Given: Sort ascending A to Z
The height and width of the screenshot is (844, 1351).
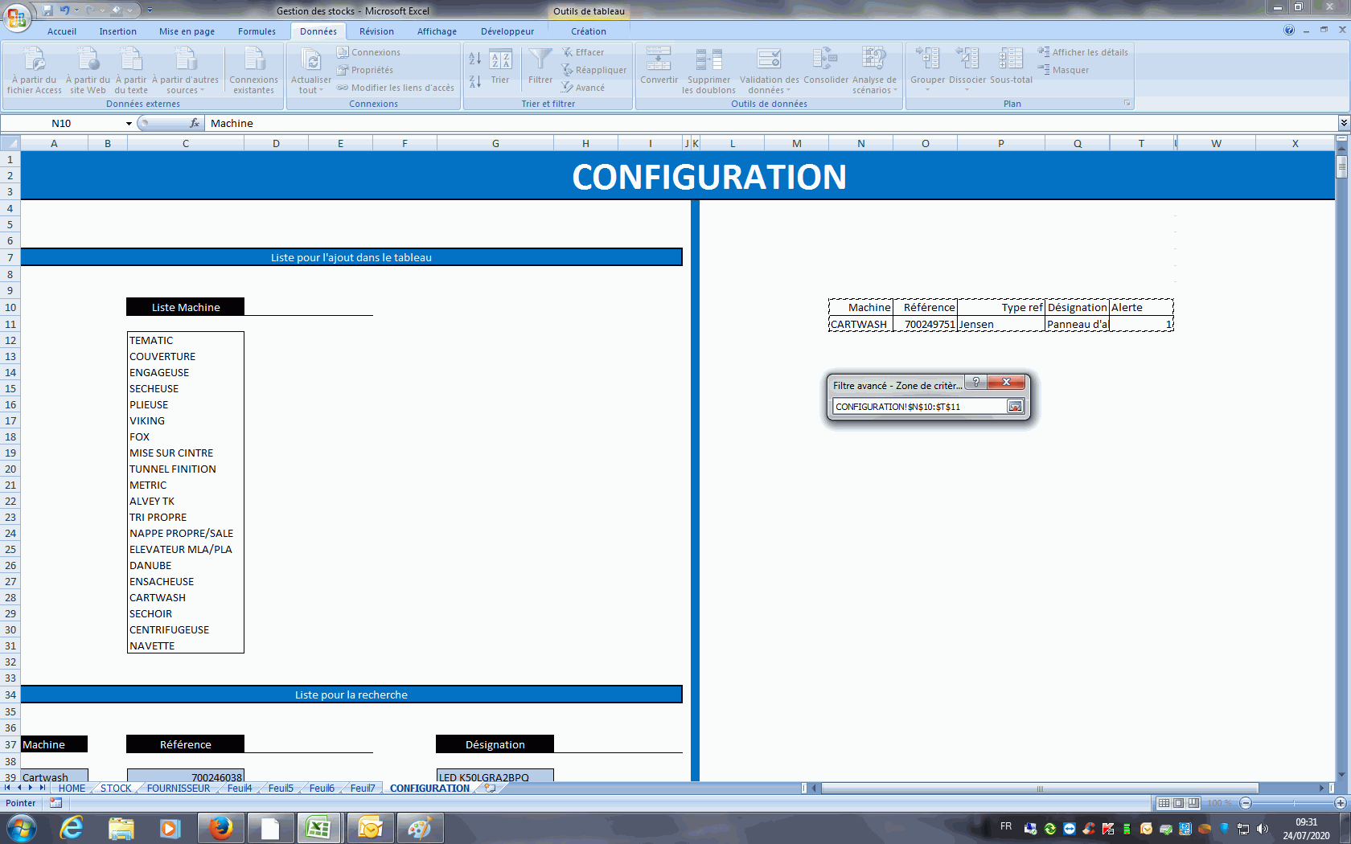Looking at the screenshot, I should point(475,59).
